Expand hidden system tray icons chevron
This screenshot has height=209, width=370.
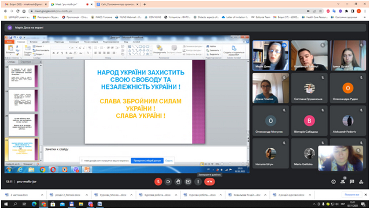pos(314,204)
